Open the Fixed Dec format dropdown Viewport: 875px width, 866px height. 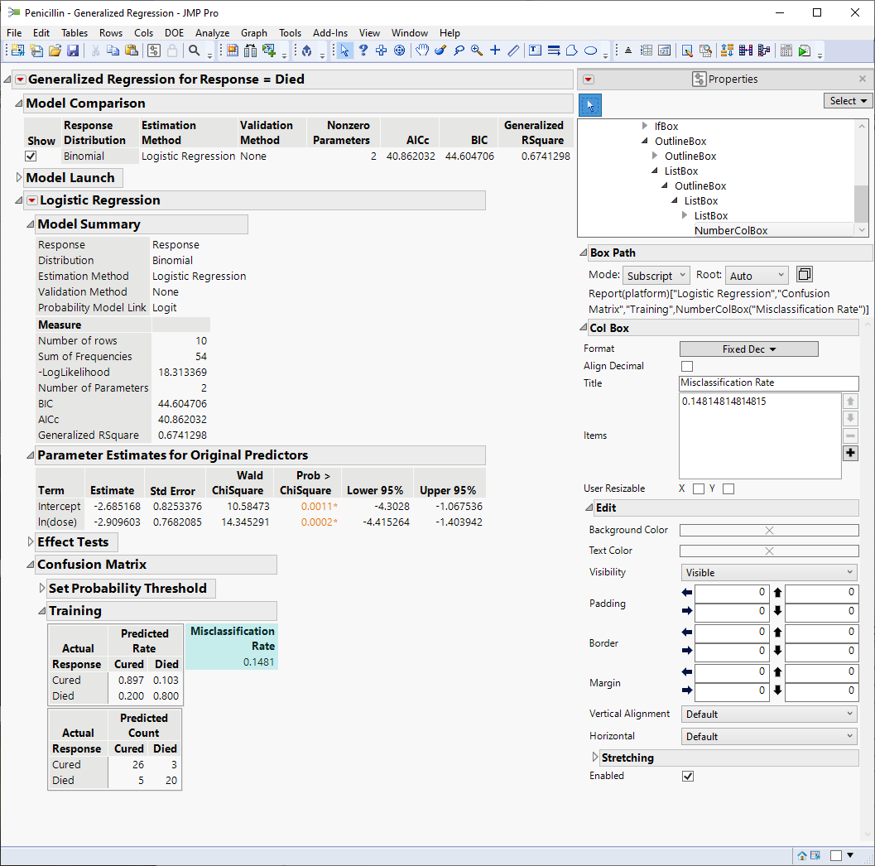click(748, 349)
